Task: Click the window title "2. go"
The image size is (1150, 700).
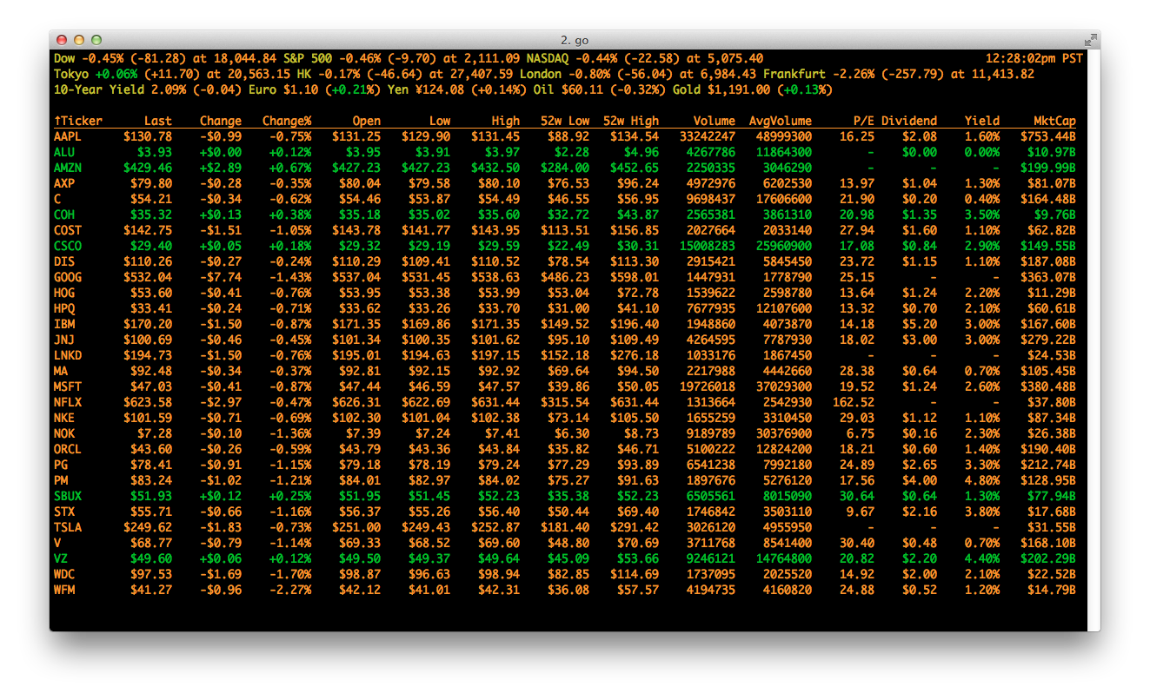Action: [575, 40]
